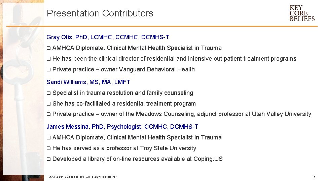Check box beside co-facilitated residential program
This screenshot has width=323, height=181.
48,104
